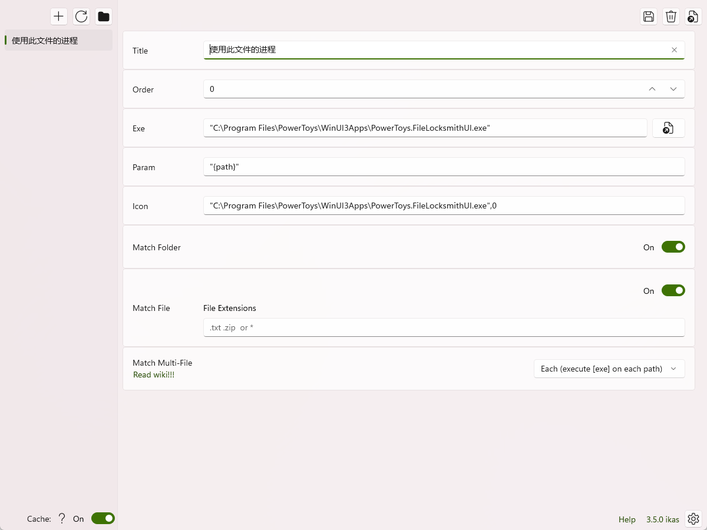Viewport: 707px width, 530px height.
Task: Click the Cache help question mark icon
Action: click(x=62, y=518)
